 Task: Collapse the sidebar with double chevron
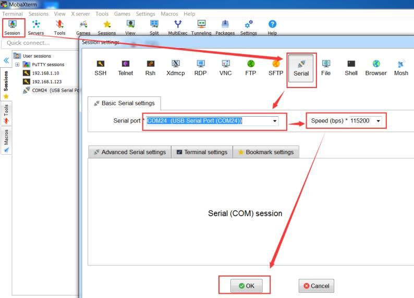pyautogui.click(x=6, y=60)
